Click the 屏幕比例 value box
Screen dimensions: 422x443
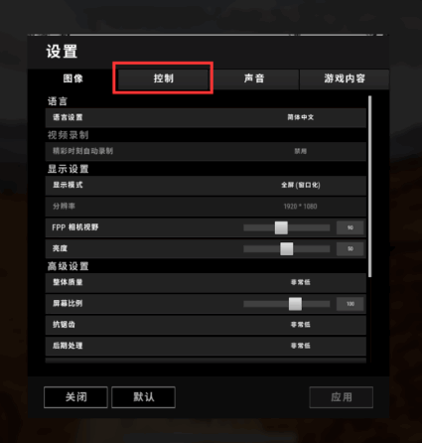click(x=351, y=304)
